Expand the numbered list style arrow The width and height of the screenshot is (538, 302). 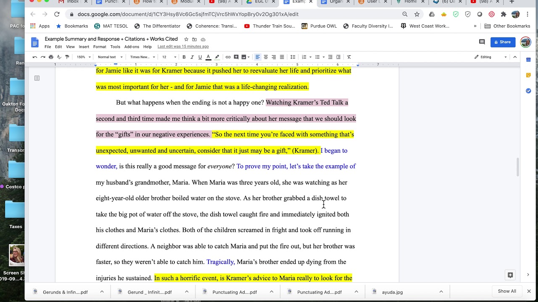pyautogui.click(x=310, y=57)
